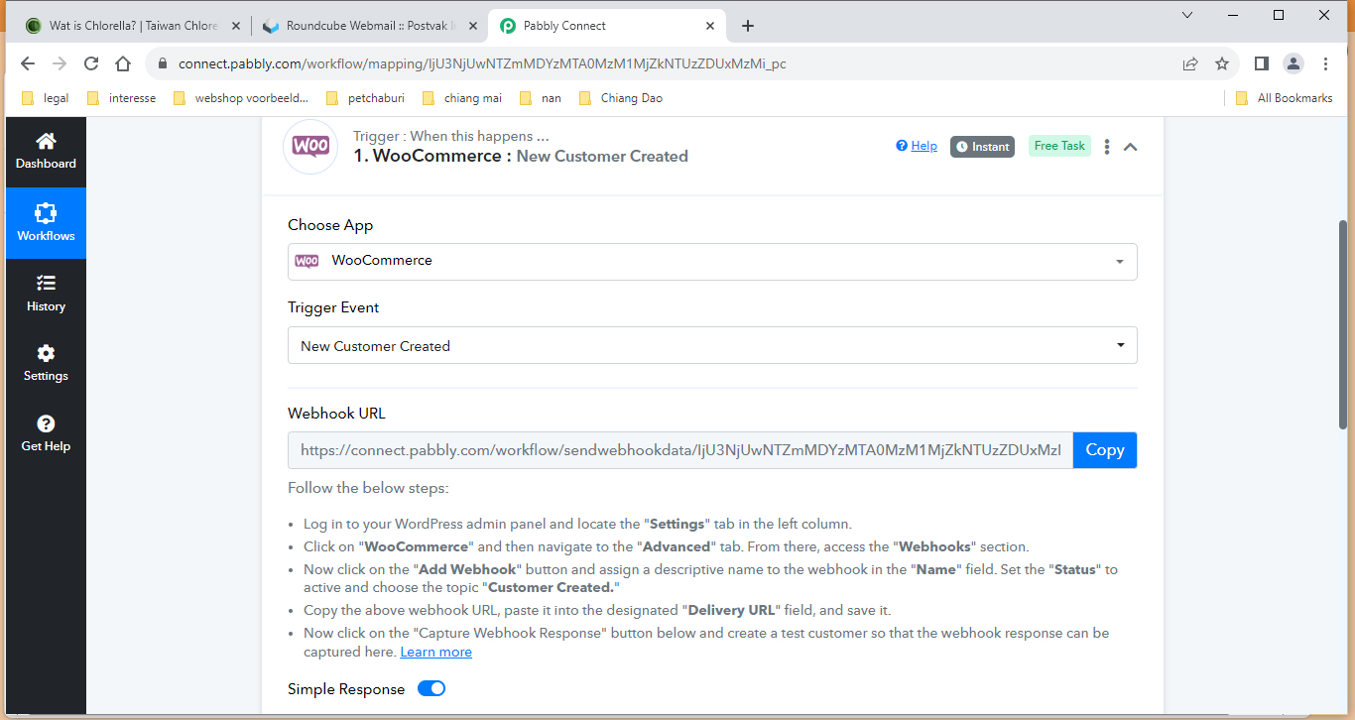
Task: Click the Instant badge
Action: (x=982, y=147)
